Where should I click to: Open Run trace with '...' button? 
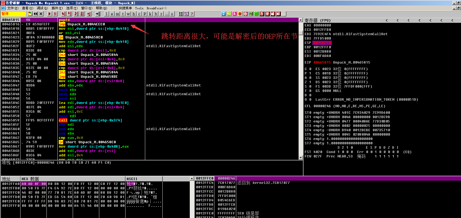[x=167, y=14]
